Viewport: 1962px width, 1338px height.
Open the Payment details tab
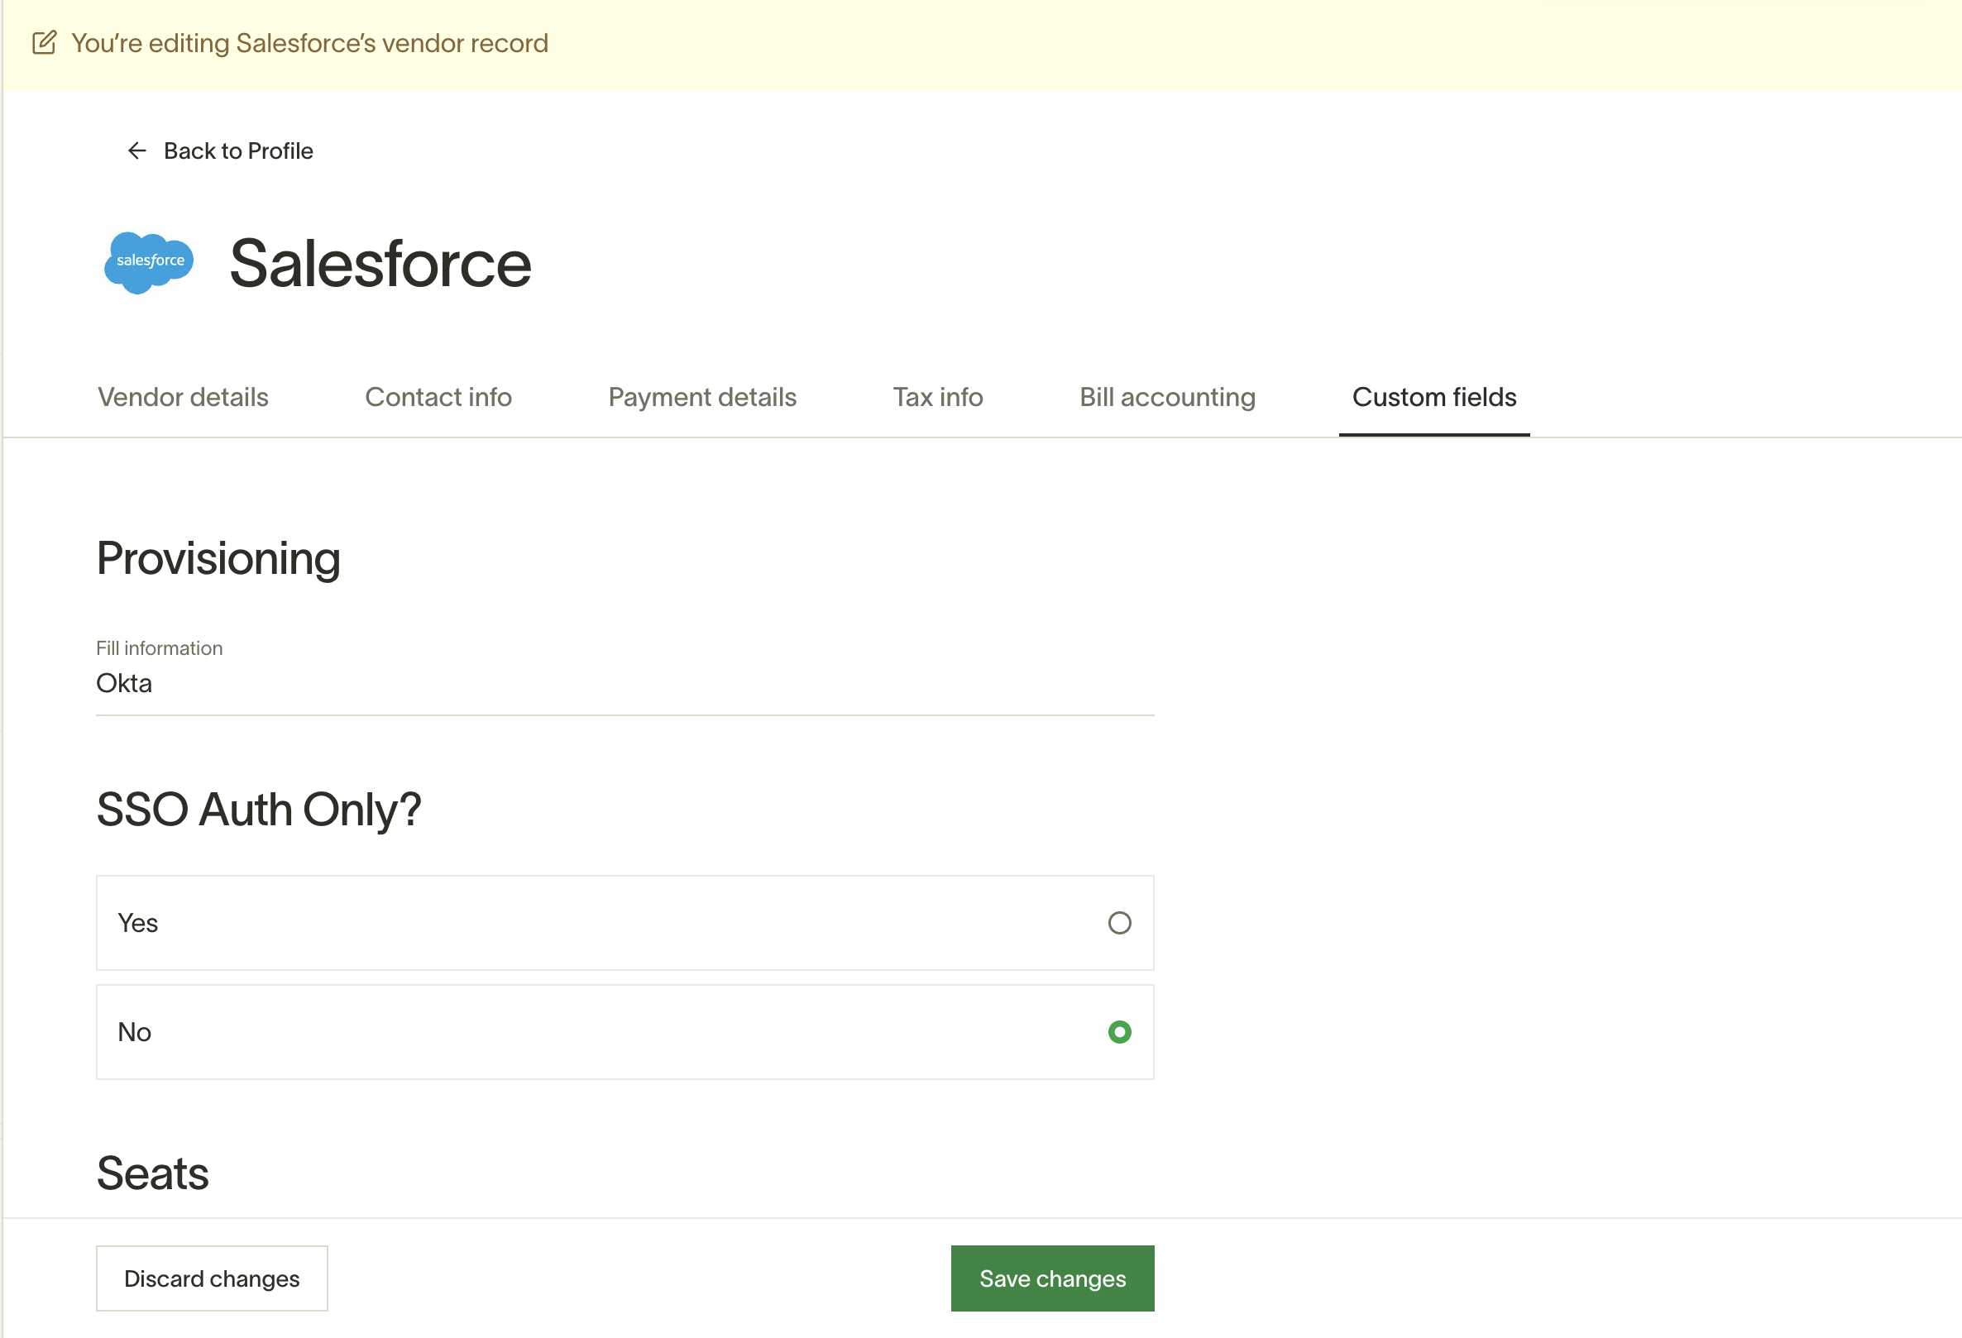point(701,397)
